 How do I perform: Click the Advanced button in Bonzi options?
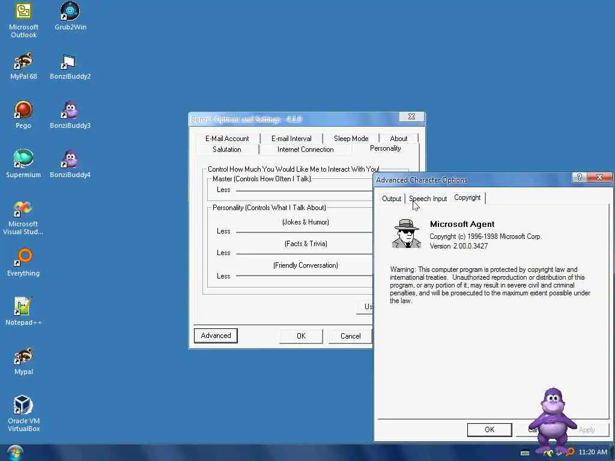pyautogui.click(x=216, y=336)
